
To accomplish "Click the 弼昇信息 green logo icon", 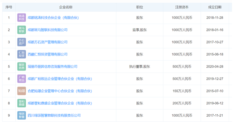I will point(22,66).
